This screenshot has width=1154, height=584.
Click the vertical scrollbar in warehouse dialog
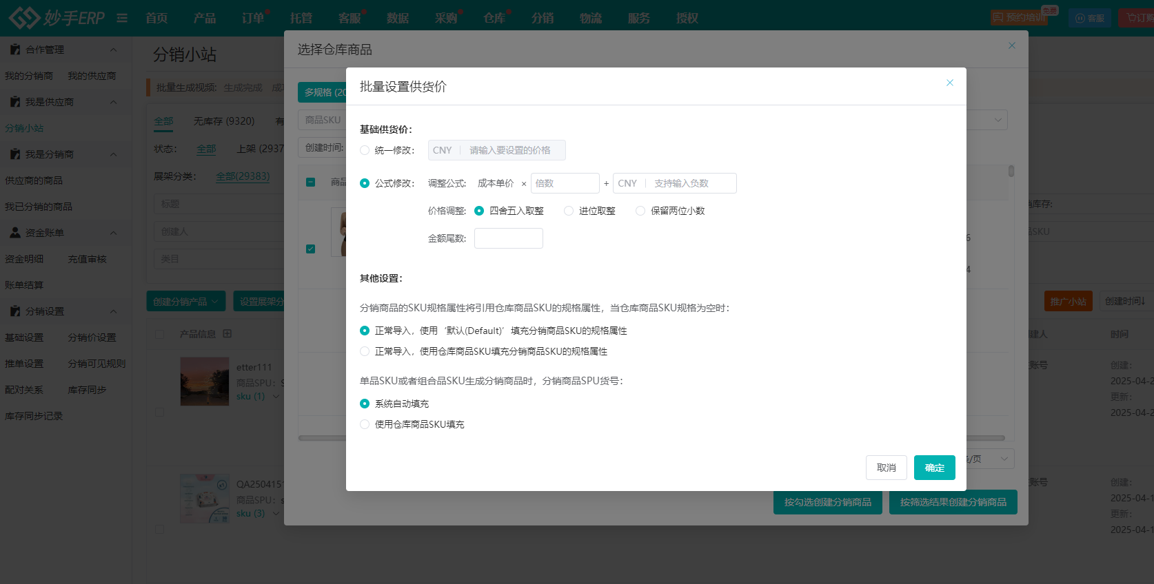coord(1011,171)
